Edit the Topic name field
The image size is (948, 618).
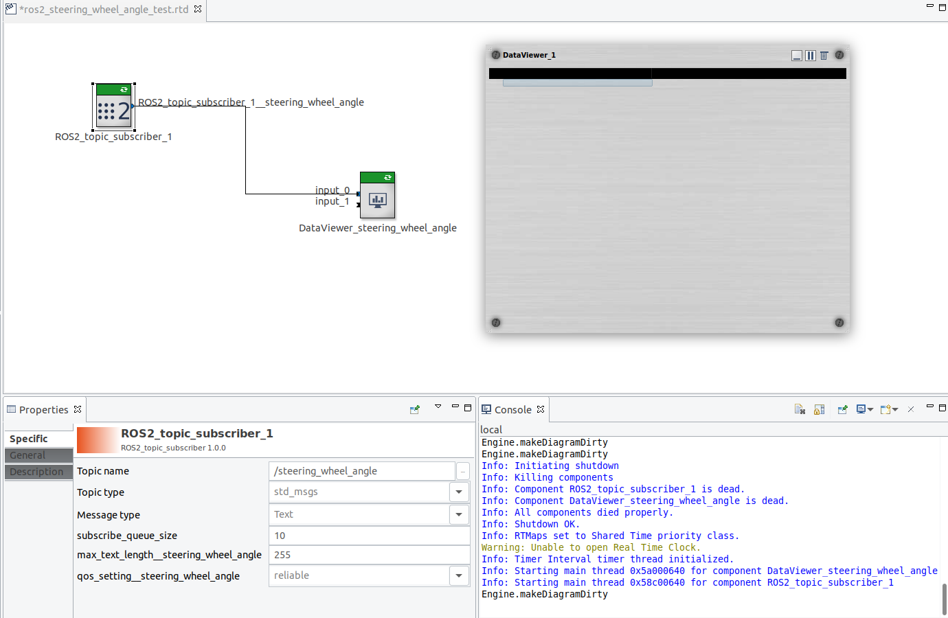pos(362,471)
